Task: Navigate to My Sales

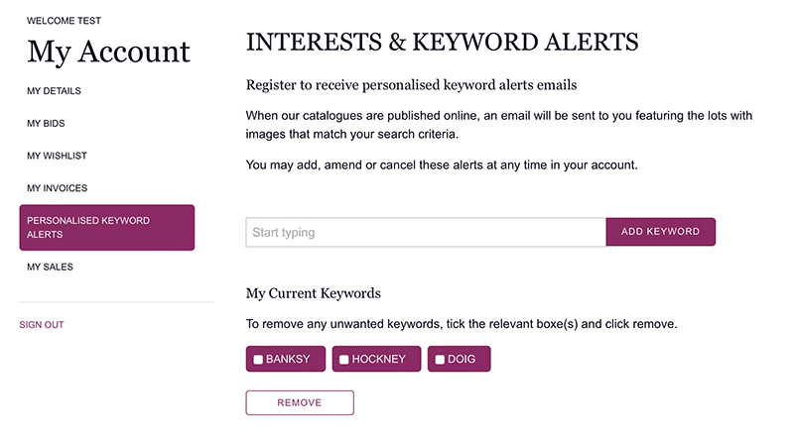Action: coord(50,267)
